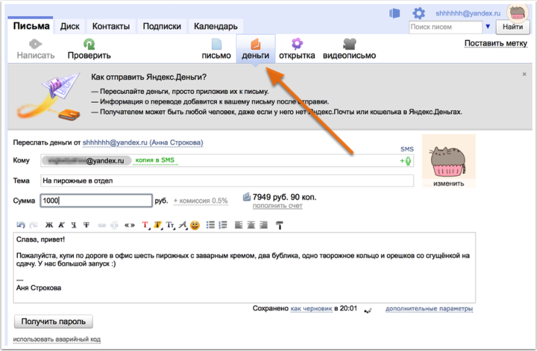537x351 pixels.
Task: Select письмо message type
Action: pos(216,49)
